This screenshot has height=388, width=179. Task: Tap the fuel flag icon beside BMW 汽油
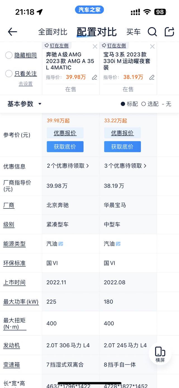(x=119, y=243)
